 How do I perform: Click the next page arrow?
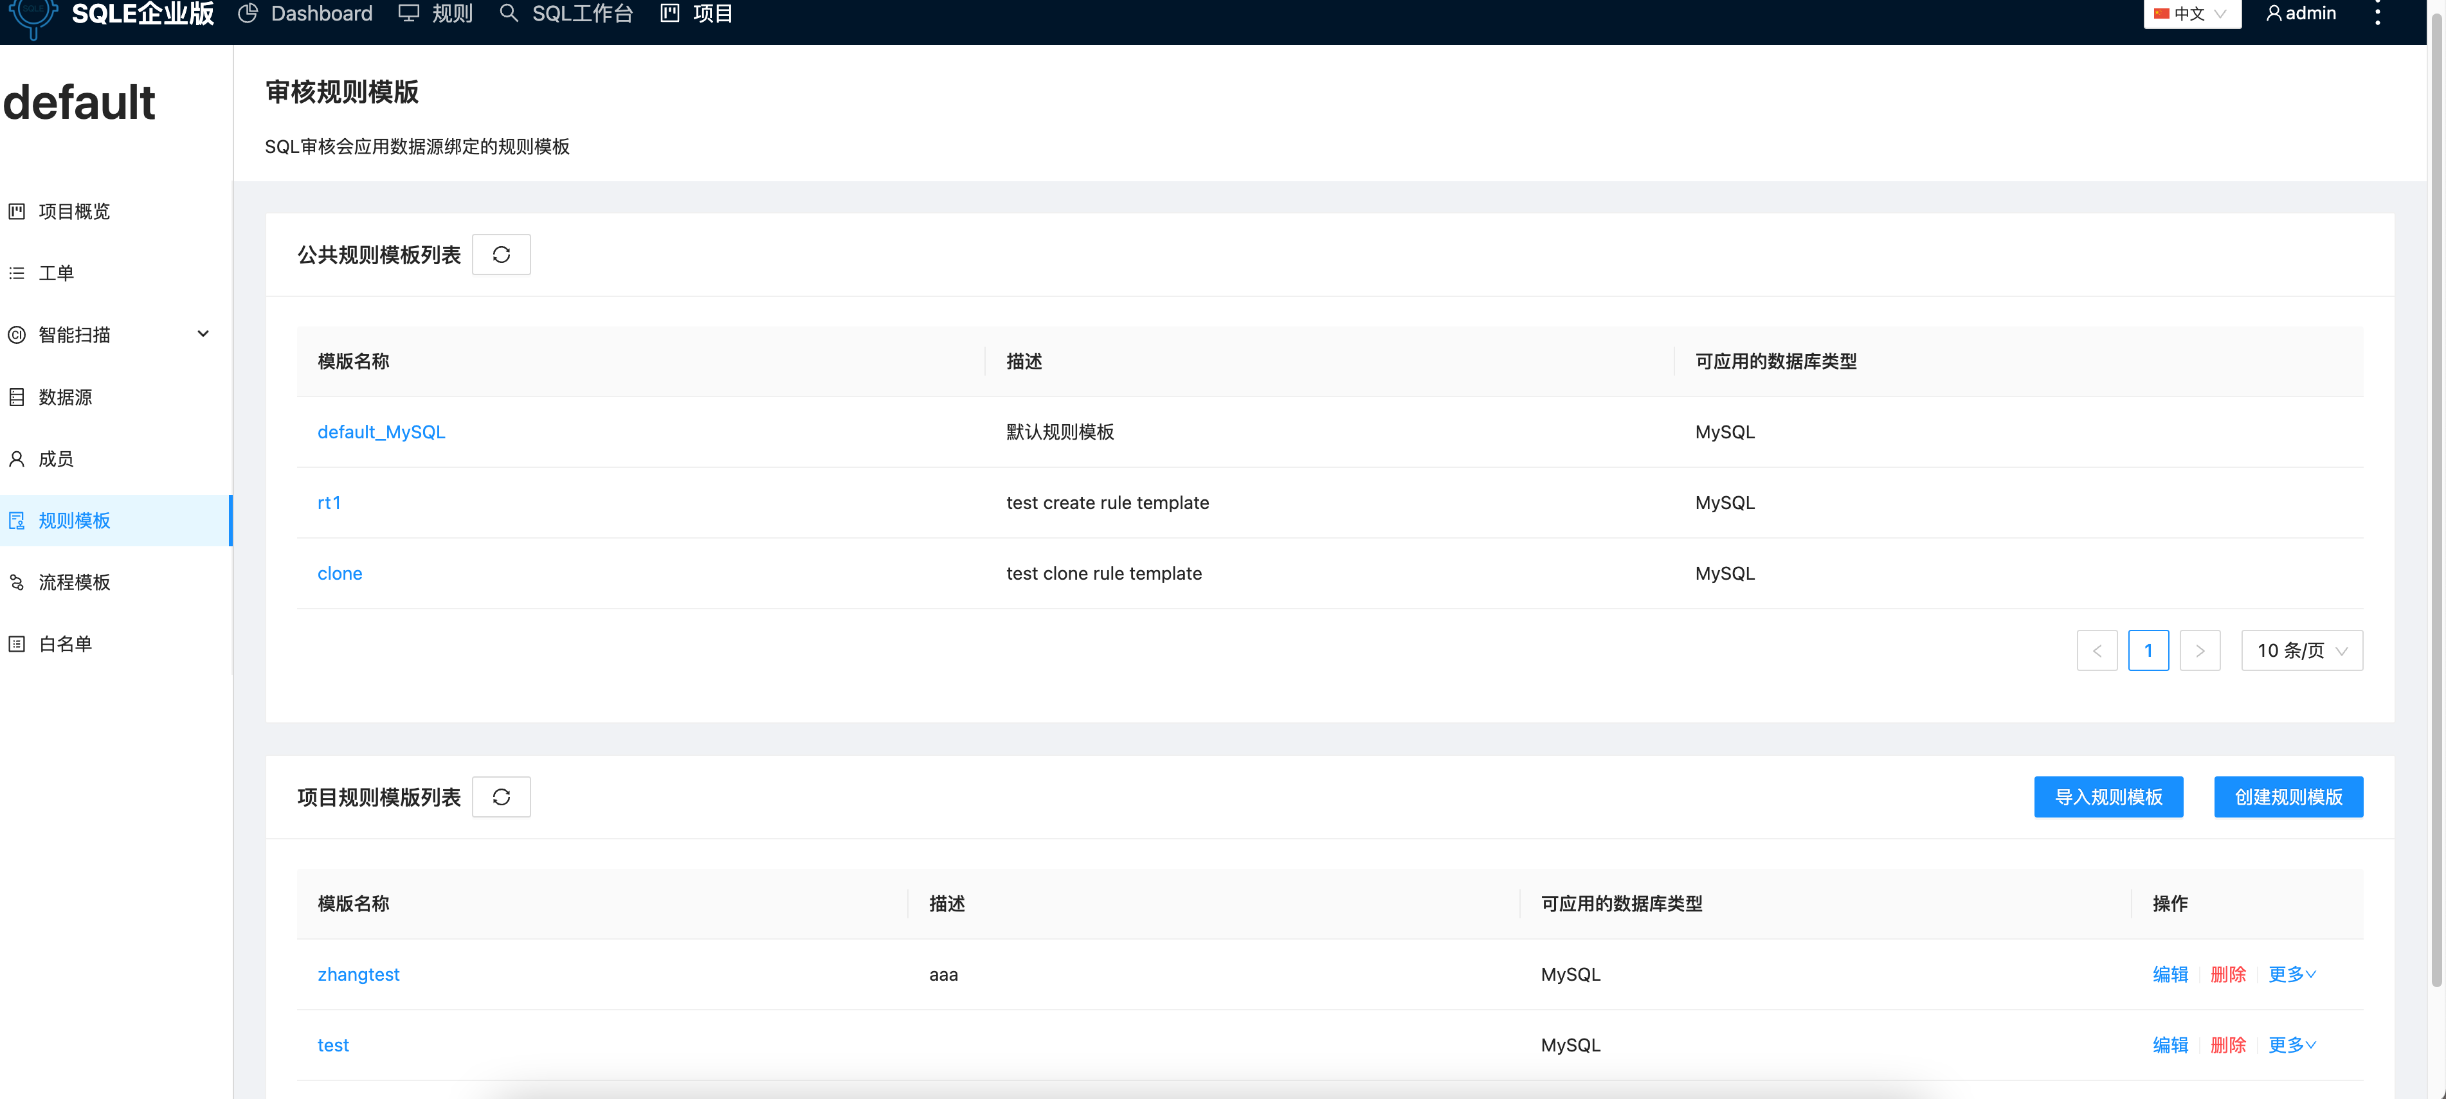point(2200,650)
